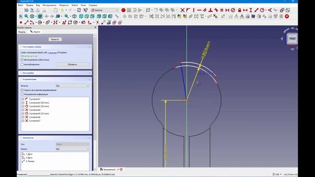Click the red macro record button
This screenshot has width=315, height=177.
click(x=124, y=10)
